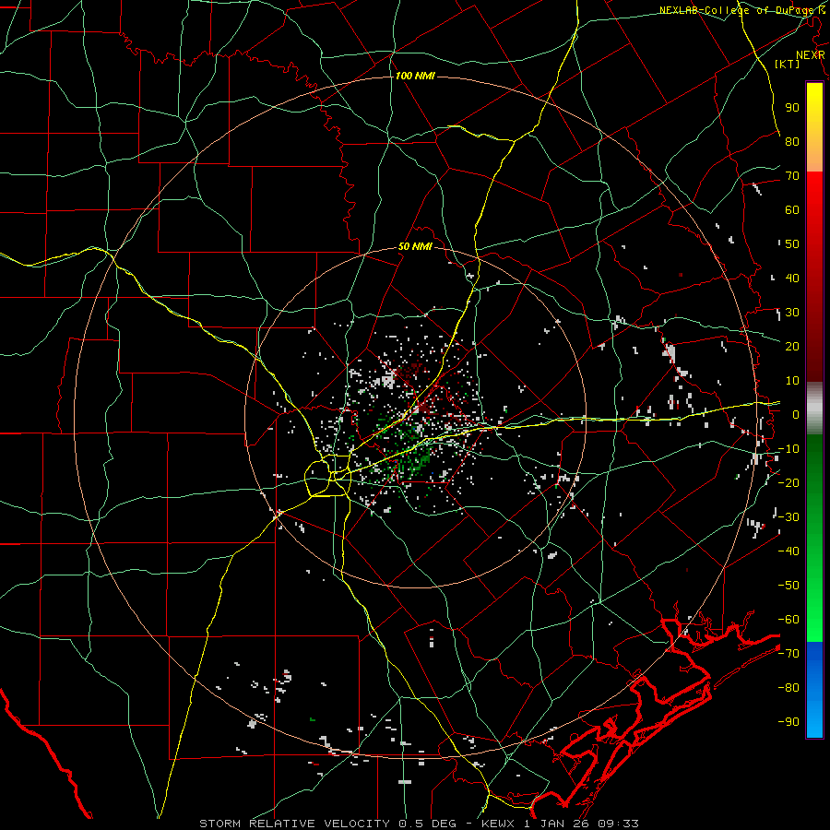Click the -50 knot scale value
Viewport: 830px width, 830px height.
click(788, 586)
